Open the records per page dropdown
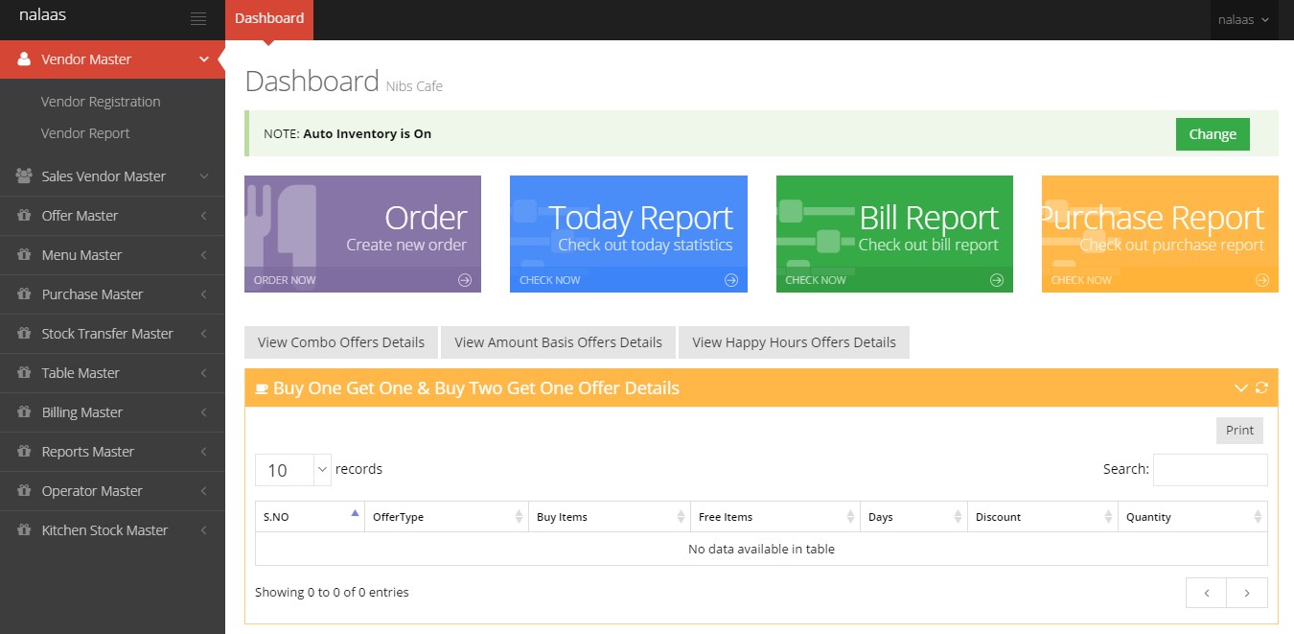Image resolution: width=1294 pixels, height=634 pixels. (x=293, y=470)
